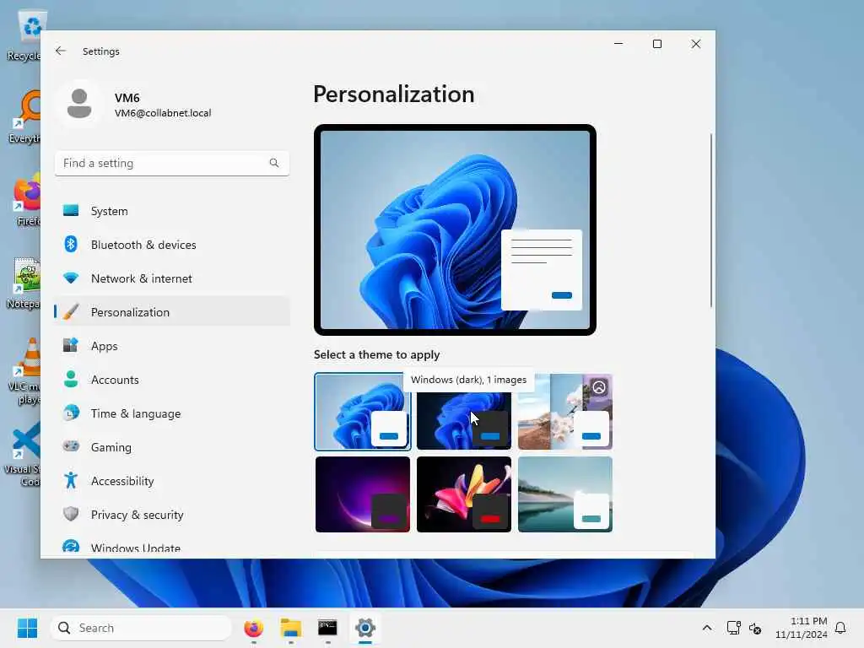The height and width of the screenshot is (648, 864).
Task: Click the Time & language globe icon
Action: point(71,413)
